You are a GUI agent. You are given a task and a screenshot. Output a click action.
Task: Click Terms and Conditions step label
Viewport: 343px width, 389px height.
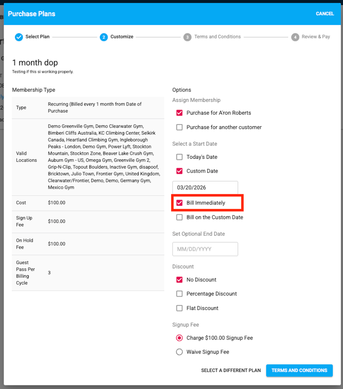218,37
